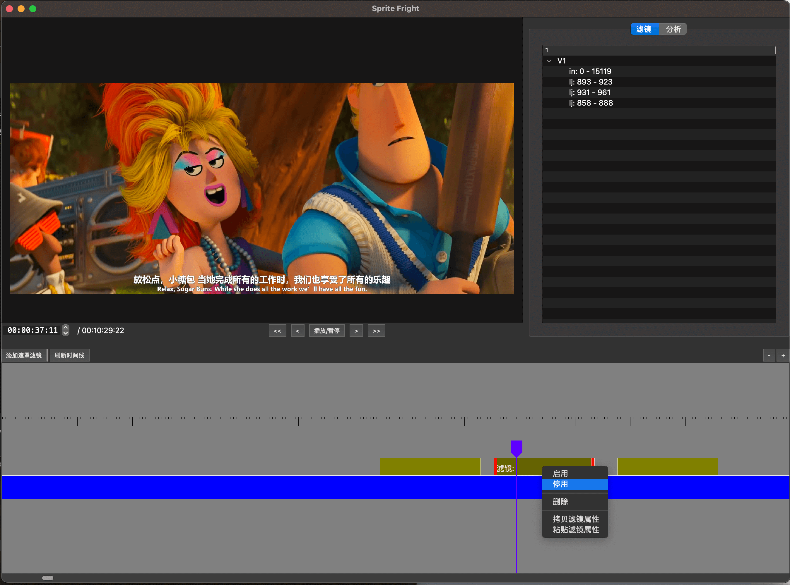790x585 pixels.
Task: Select filter row 'lj: 893 - 923'
Action: coord(659,82)
